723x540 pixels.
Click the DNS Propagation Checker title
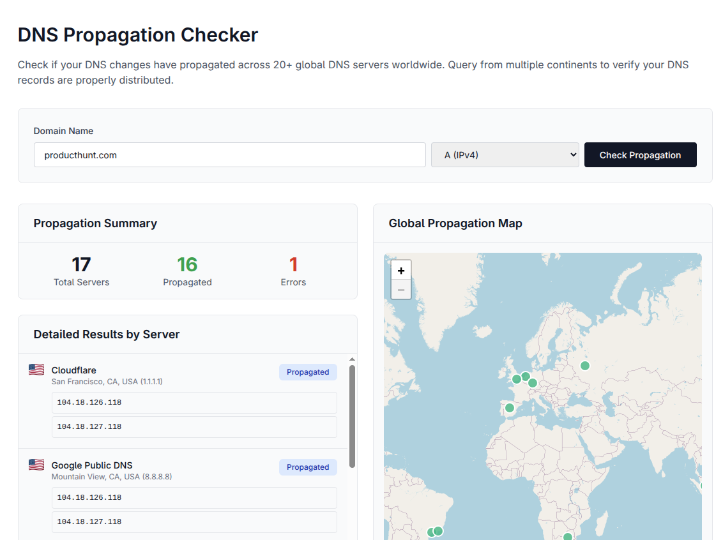[138, 35]
